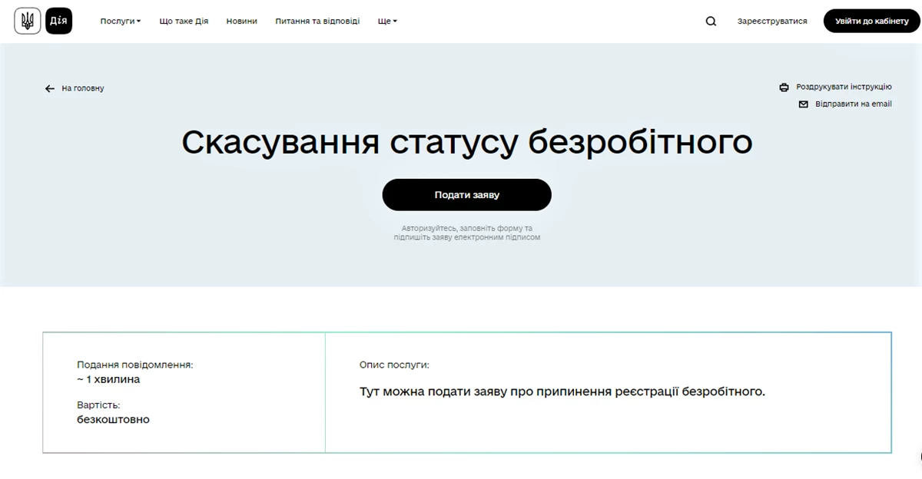The height and width of the screenshot is (479, 922).
Task: Click Відправити на email link
Action: coord(854,104)
